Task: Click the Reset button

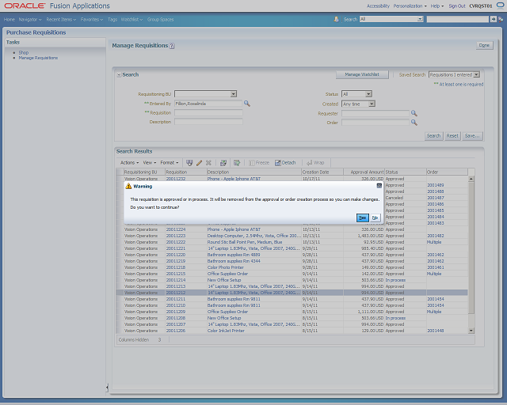Action: click(452, 136)
